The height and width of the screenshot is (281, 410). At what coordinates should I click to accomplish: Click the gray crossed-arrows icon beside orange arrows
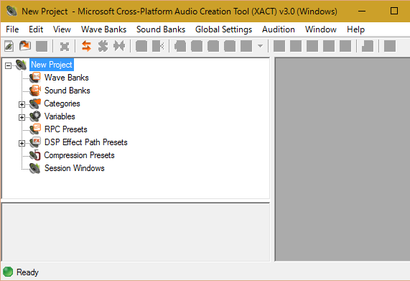click(103, 46)
